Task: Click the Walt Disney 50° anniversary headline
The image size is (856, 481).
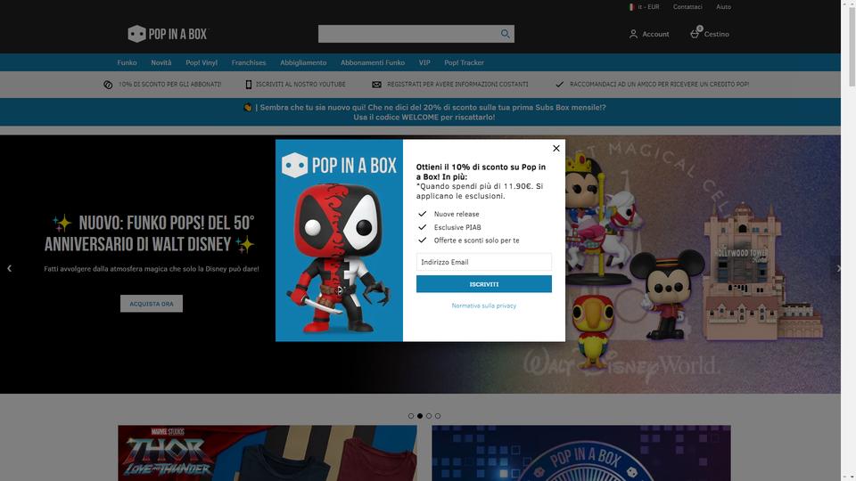Action: [150, 233]
